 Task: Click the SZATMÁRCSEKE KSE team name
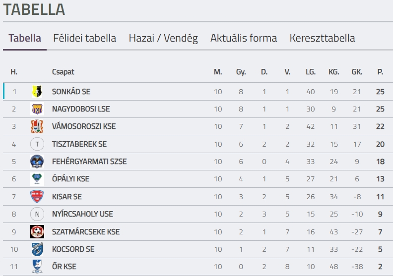coord(86,232)
